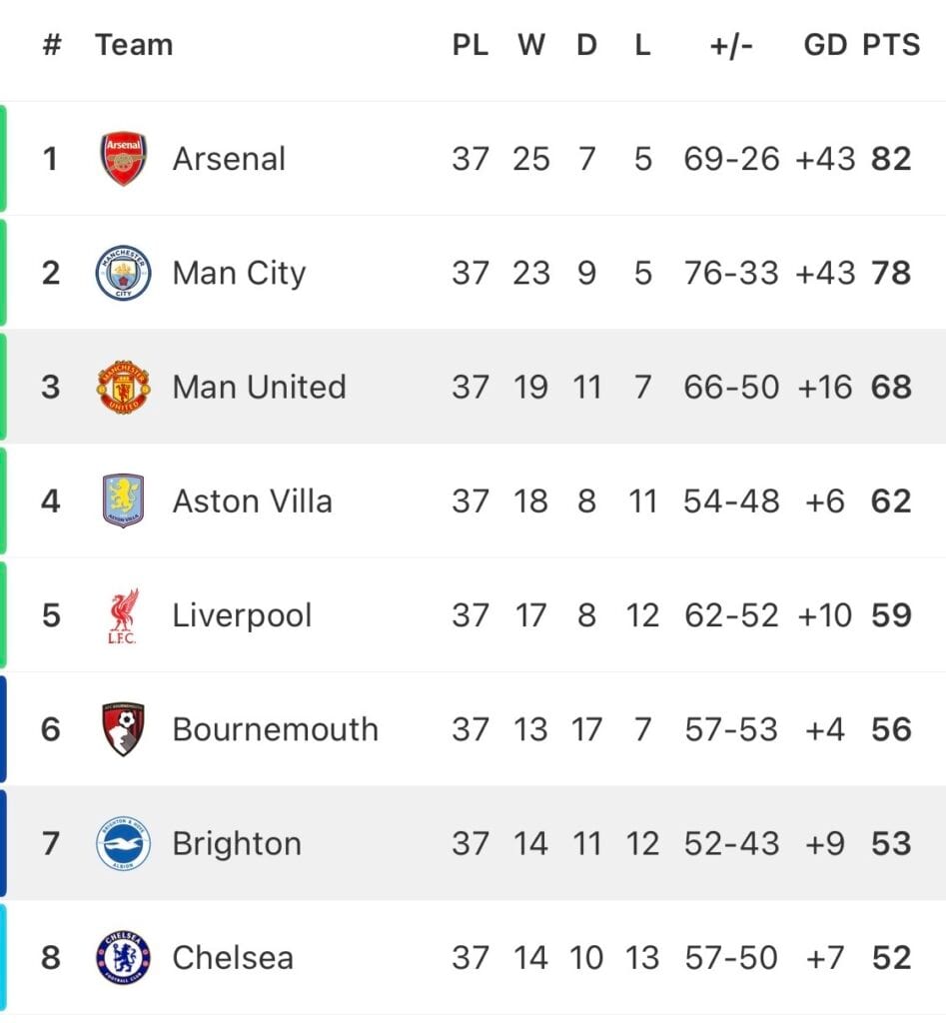
Task: Open the Liverpool LFC logo
Action: tap(123, 615)
